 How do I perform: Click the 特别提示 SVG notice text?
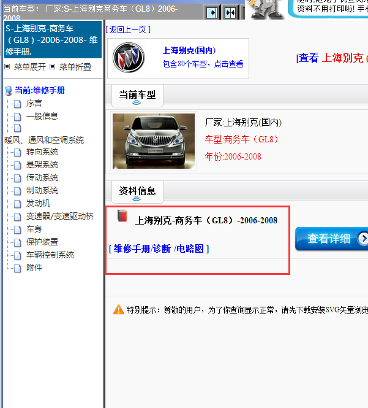[247, 310]
